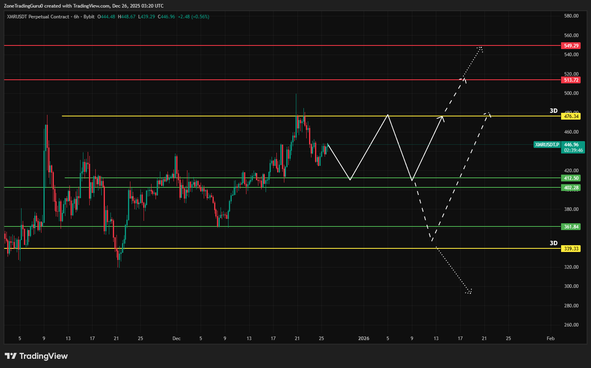Click the TradingView logo

36,356
